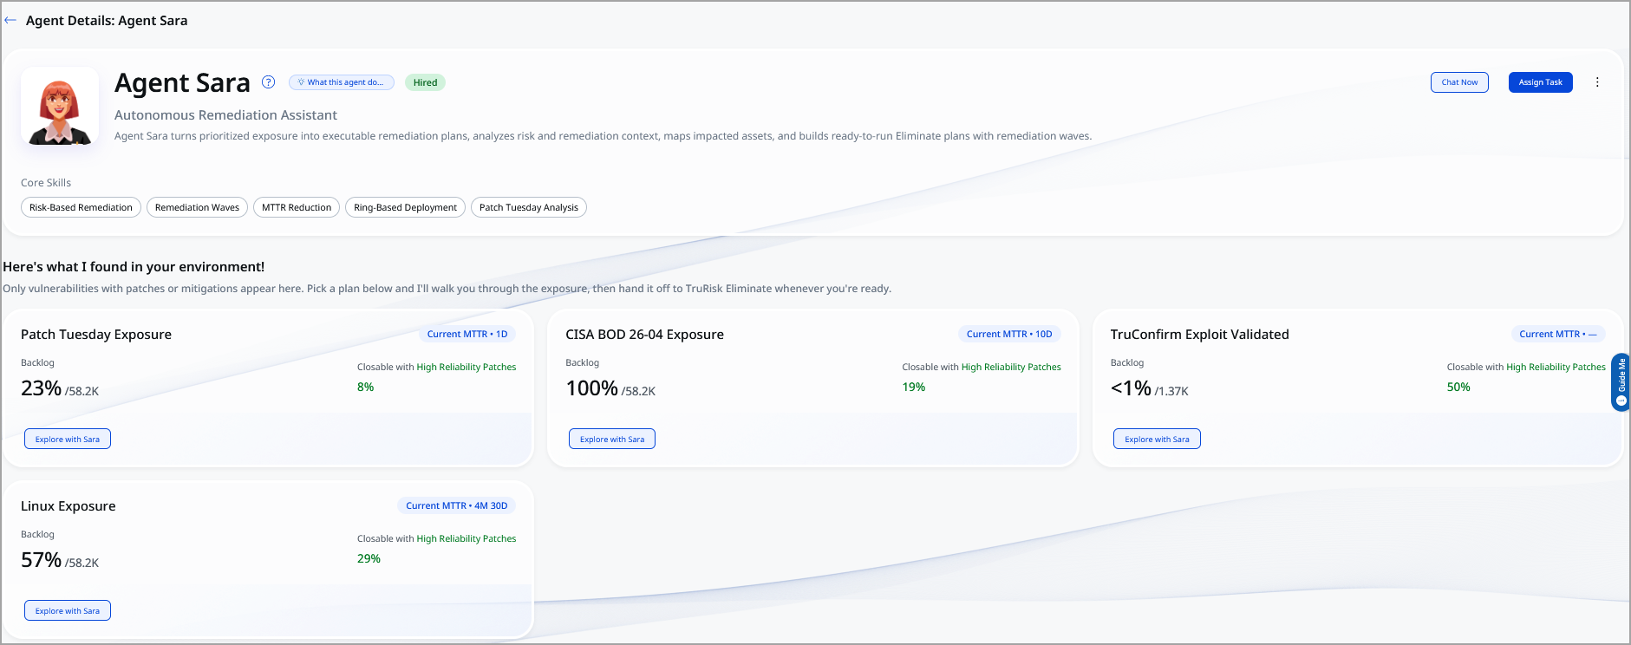The width and height of the screenshot is (1631, 645).
Task: Click the Chat Now button
Action: point(1459,82)
